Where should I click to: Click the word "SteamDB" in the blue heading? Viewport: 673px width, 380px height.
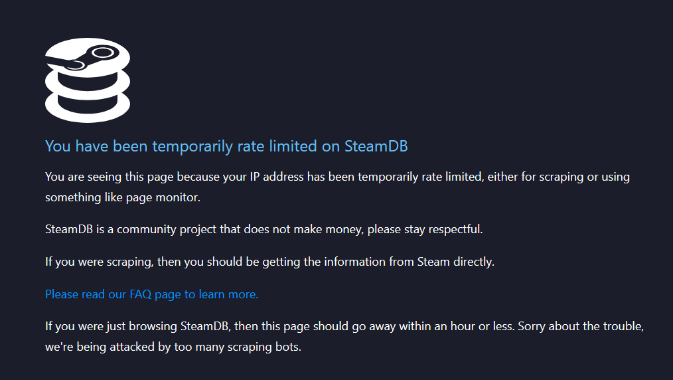(376, 146)
